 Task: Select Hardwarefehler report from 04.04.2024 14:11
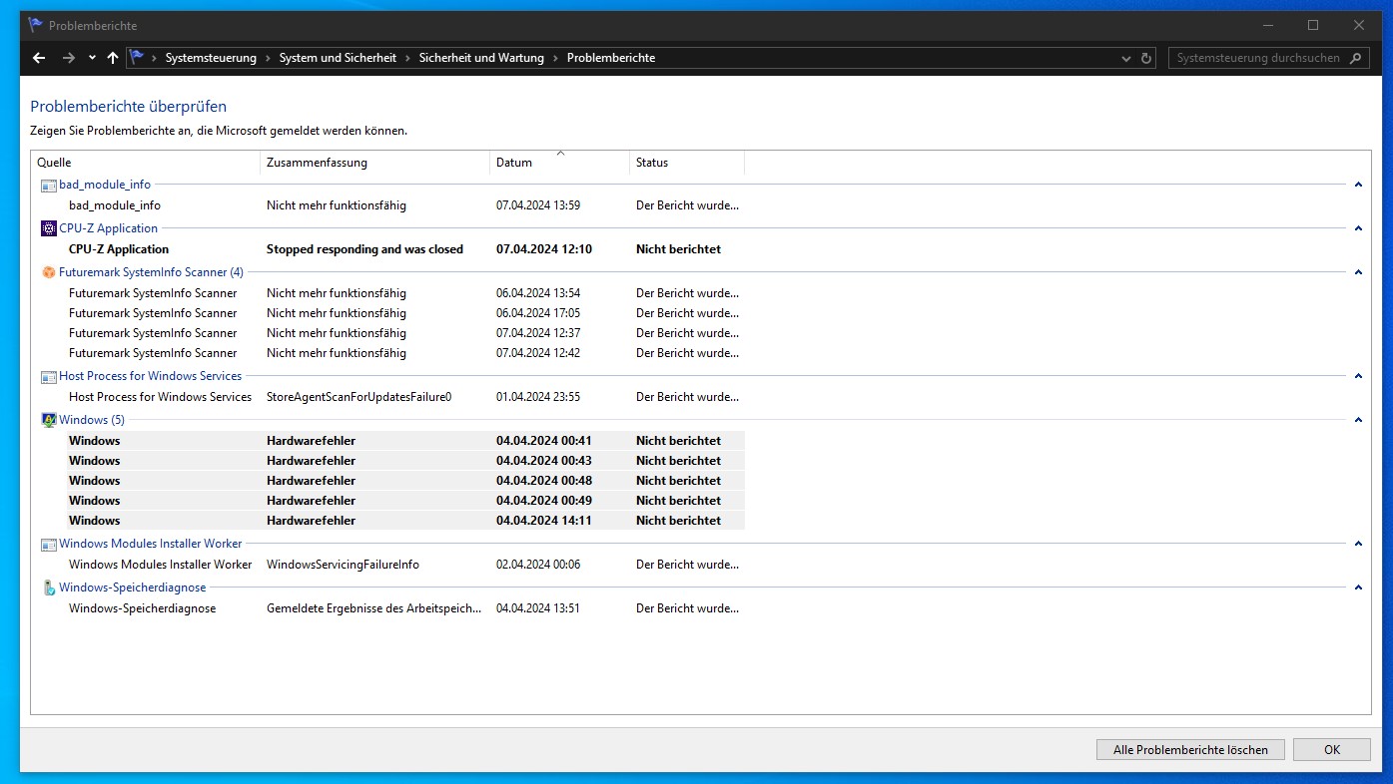tap(405, 521)
